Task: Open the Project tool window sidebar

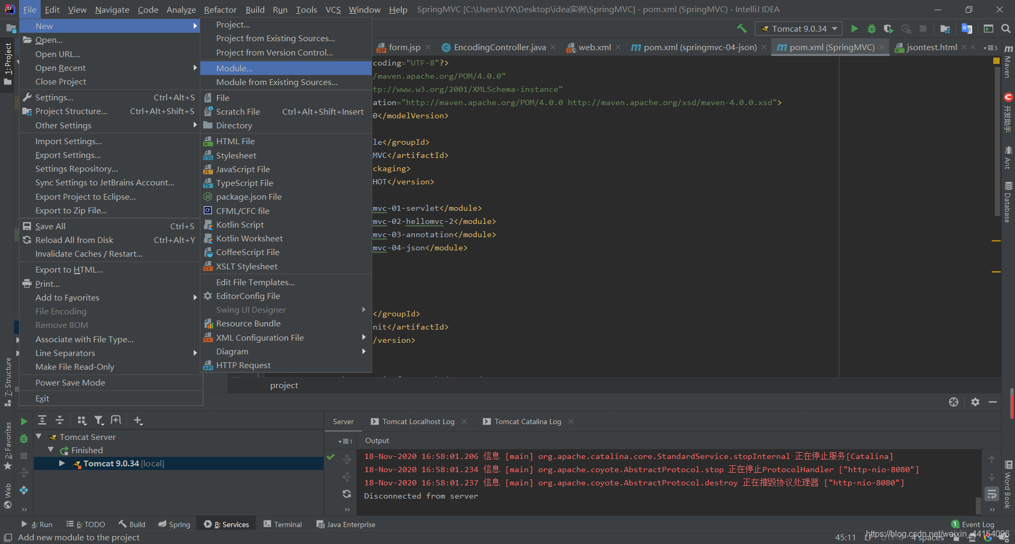Action: click(x=7, y=63)
